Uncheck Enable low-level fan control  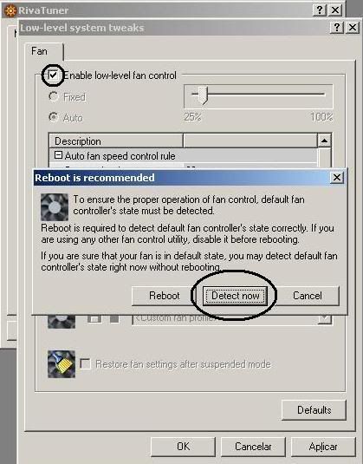point(54,75)
